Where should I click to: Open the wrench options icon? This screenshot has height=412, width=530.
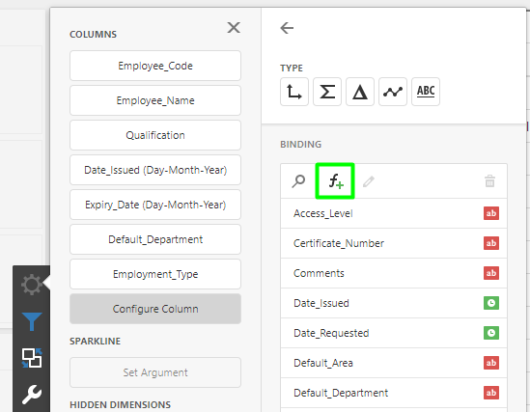click(32, 394)
